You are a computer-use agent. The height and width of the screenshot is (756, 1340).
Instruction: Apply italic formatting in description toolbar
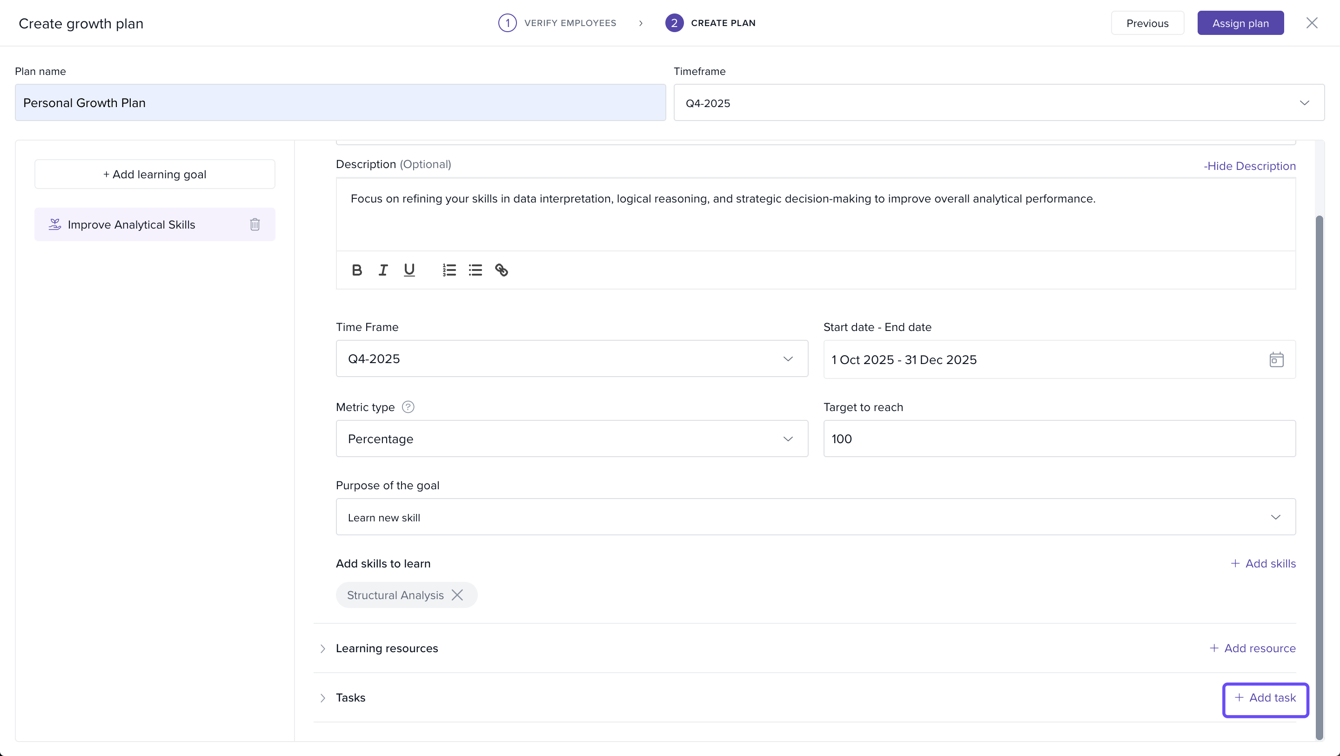pyautogui.click(x=383, y=270)
